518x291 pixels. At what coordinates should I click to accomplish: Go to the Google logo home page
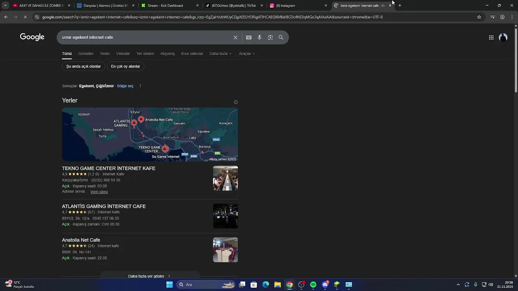pos(32,37)
